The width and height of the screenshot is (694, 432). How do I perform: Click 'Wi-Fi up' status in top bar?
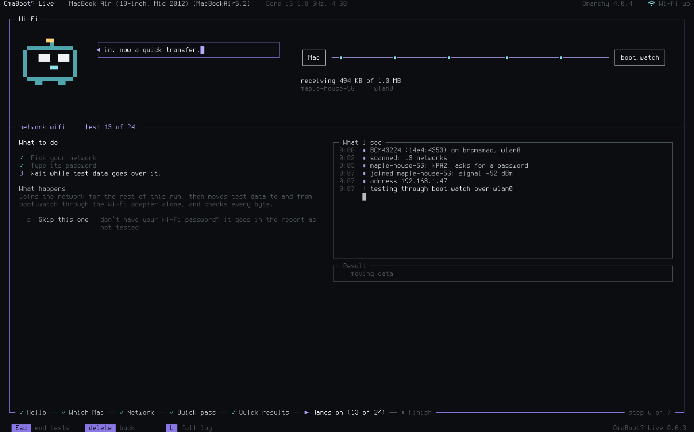pyautogui.click(x=674, y=3)
